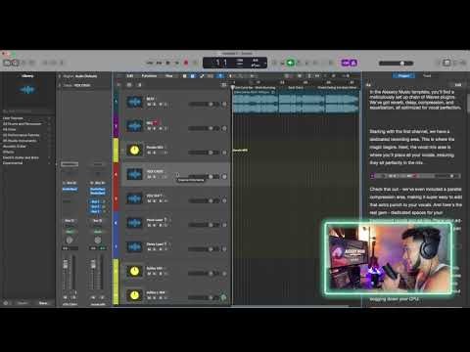Image resolution: width=470 pixels, height=352 pixels.
Task: Select Electric Guitar and Bass category in Library
Action: [21, 157]
